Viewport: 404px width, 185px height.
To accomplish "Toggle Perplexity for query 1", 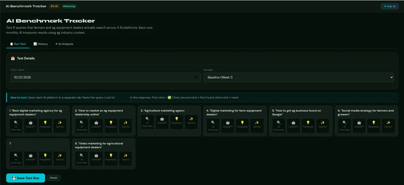I will (45, 126).
